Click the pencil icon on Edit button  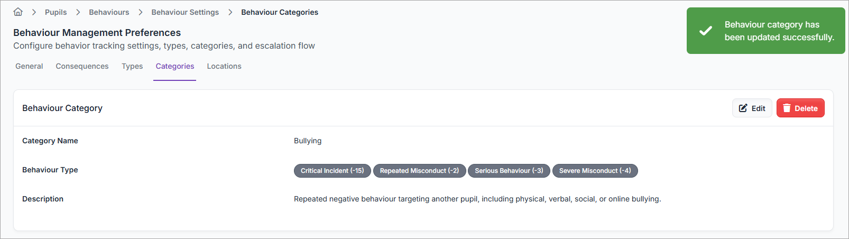click(743, 108)
